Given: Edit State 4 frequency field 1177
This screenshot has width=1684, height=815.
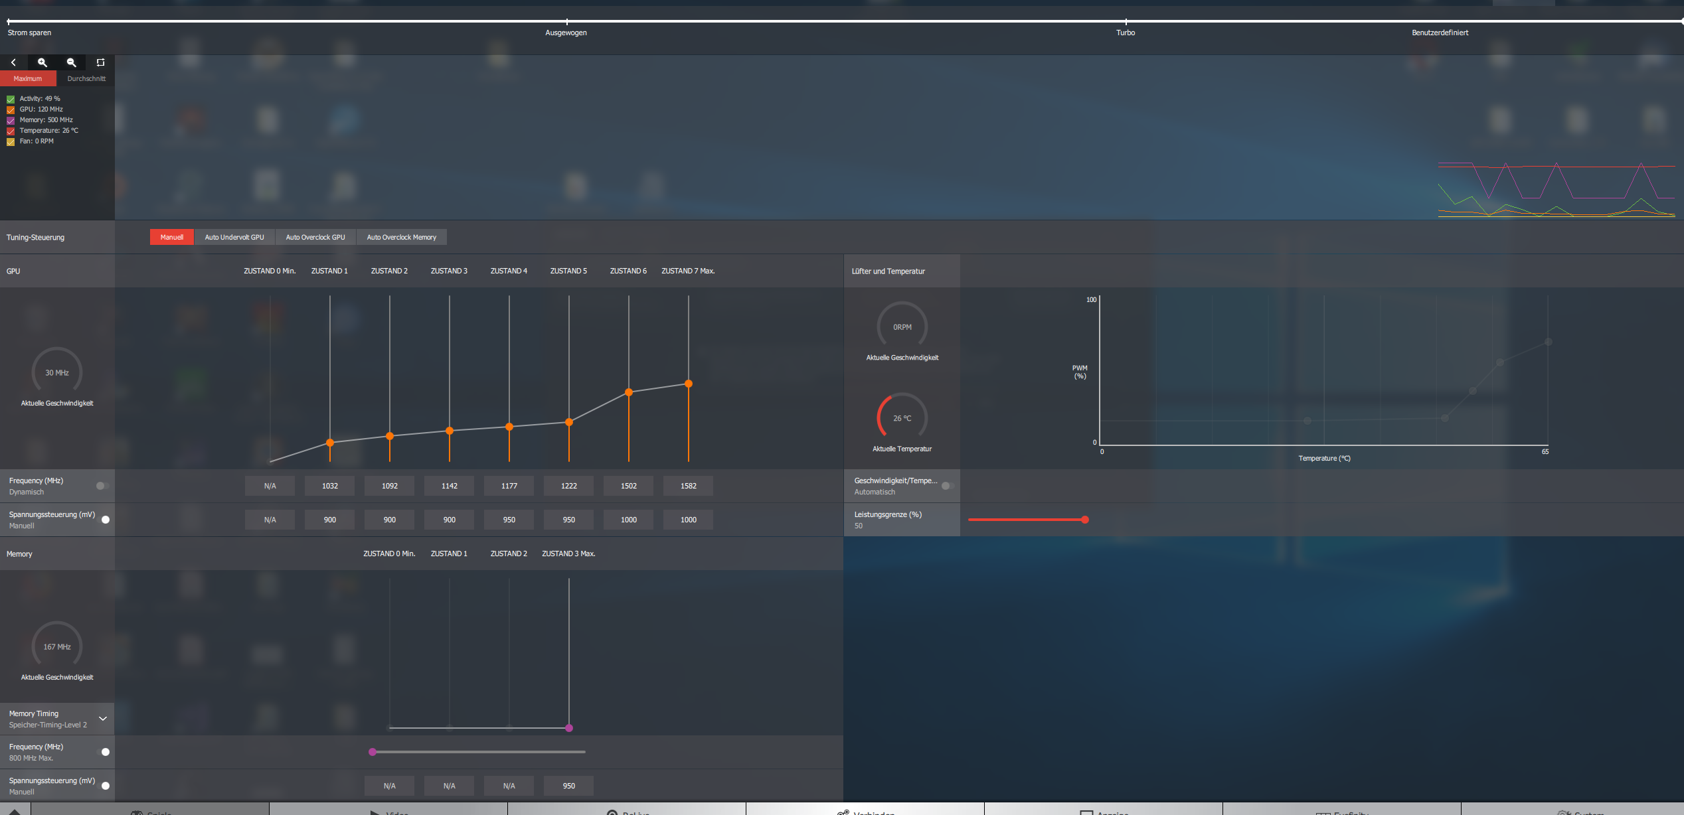Looking at the screenshot, I should (509, 486).
